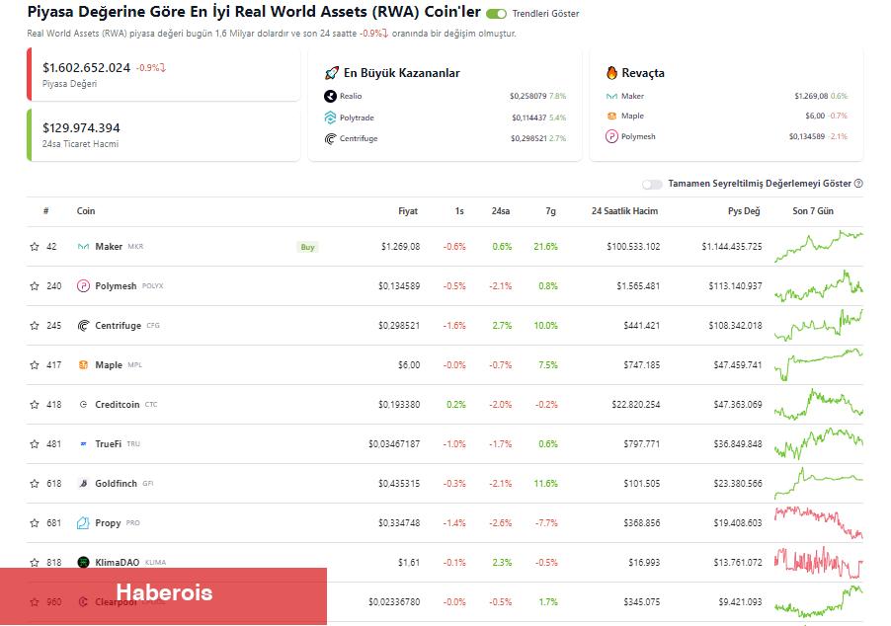Click Maple logo in Revaçta card
891x626 pixels.
pos(611,116)
